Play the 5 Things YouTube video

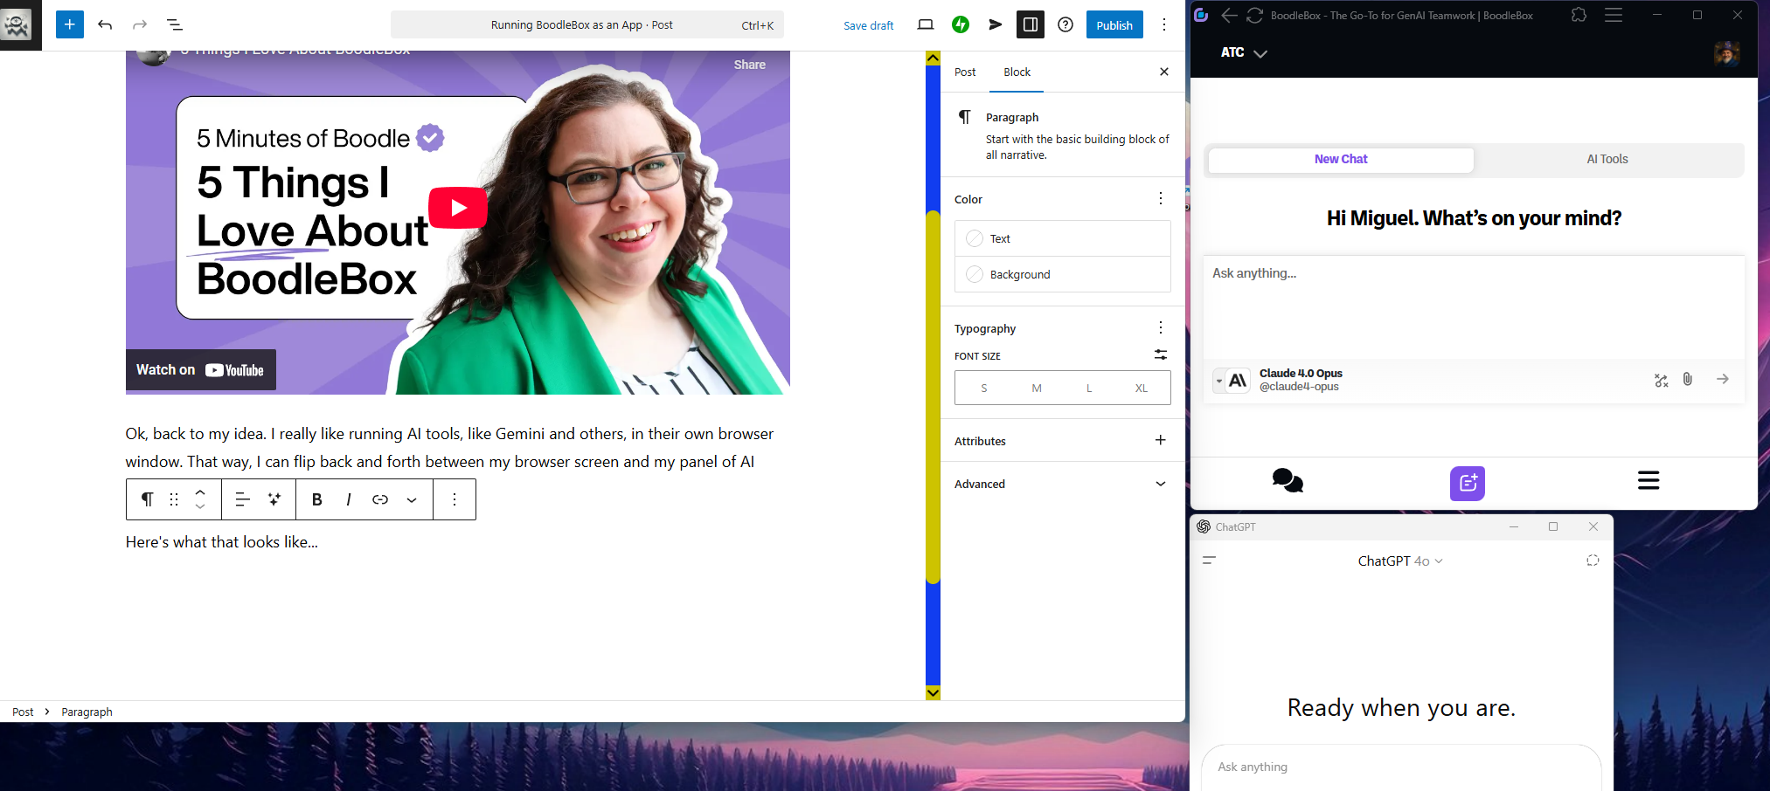point(457,208)
